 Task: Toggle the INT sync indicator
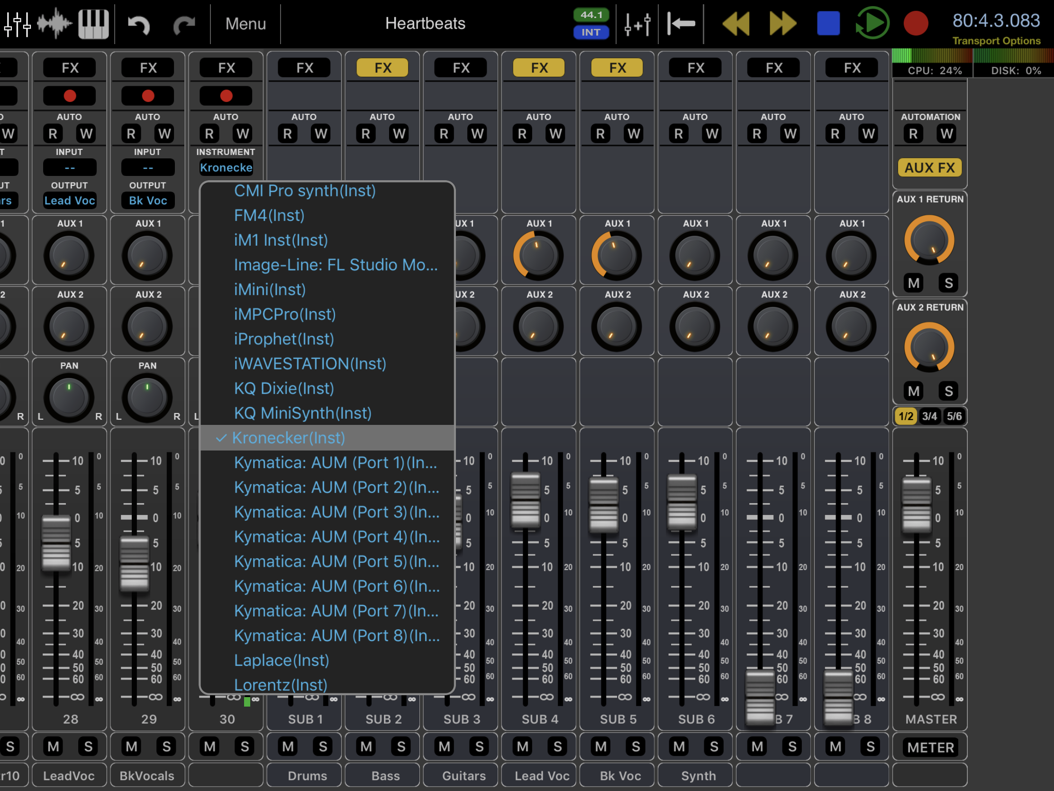(x=591, y=32)
